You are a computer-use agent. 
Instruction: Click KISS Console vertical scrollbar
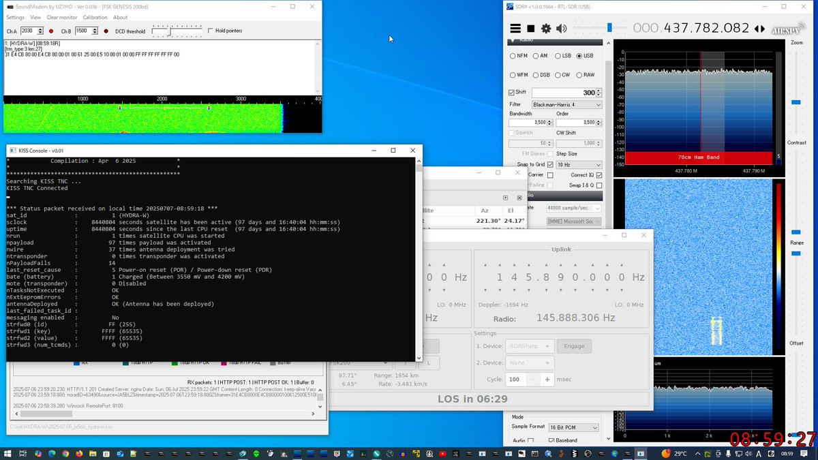pyautogui.click(x=419, y=259)
